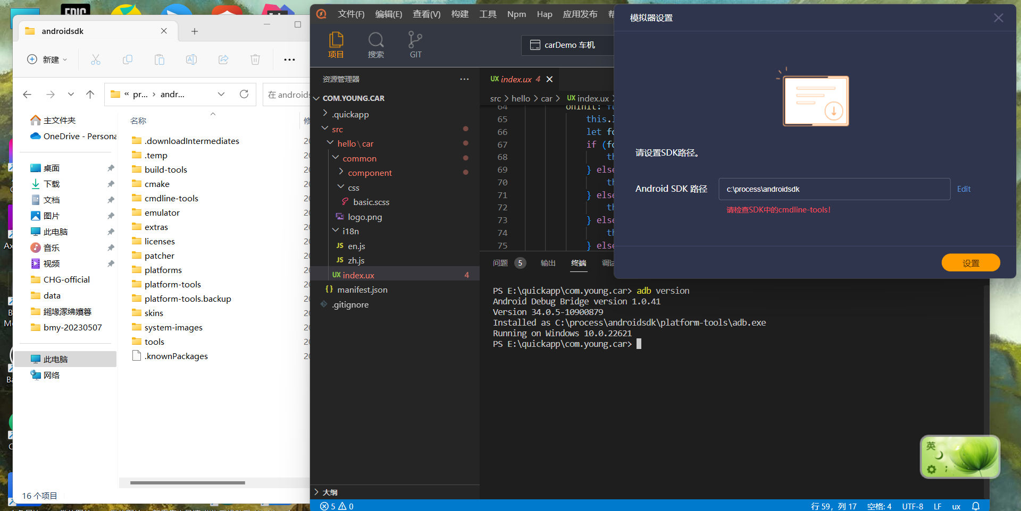Collapse the i18n folder

click(x=336, y=231)
